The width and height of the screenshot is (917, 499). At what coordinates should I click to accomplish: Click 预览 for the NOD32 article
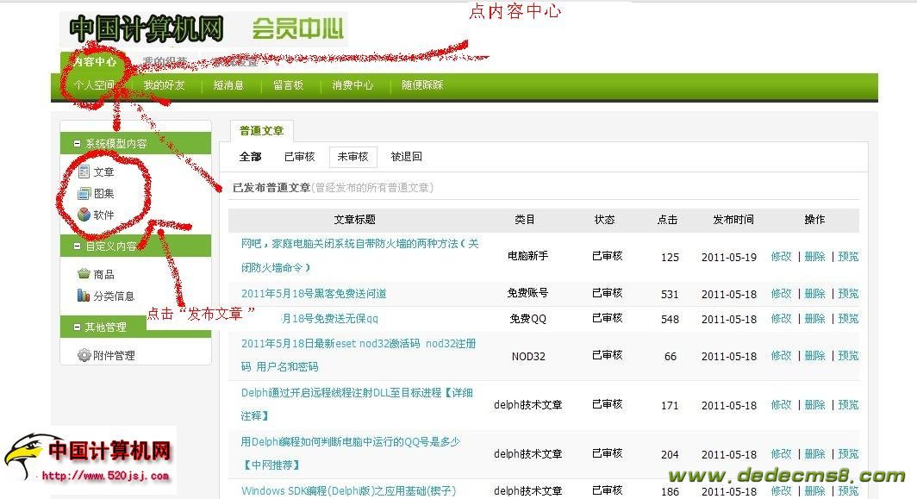pos(848,356)
